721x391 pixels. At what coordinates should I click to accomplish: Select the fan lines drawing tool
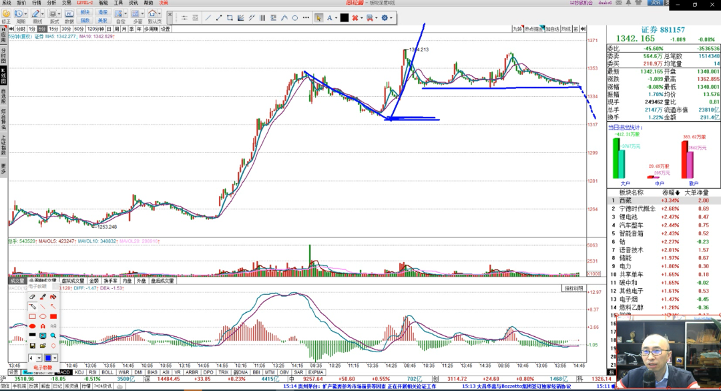tap(241, 18)
